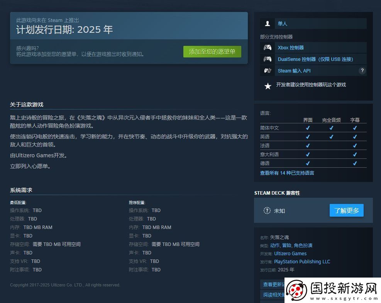381x303 pixels.
Task: Click the 未知 compatibility status text
Action: pyautogui.click(x=279, y=211)
